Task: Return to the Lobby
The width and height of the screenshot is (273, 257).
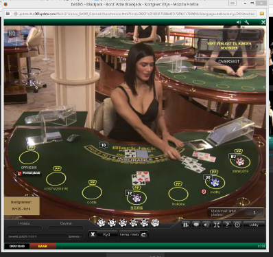Action: click(x=254, y=225)
